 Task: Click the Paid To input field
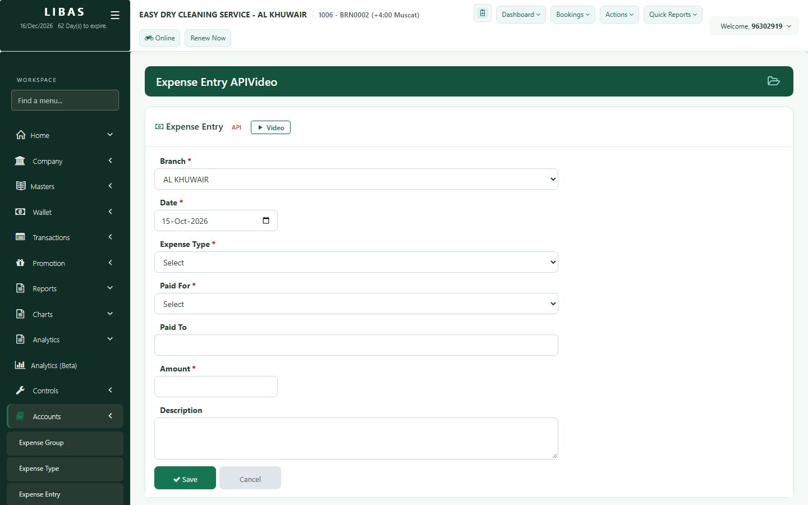(356, 345)
